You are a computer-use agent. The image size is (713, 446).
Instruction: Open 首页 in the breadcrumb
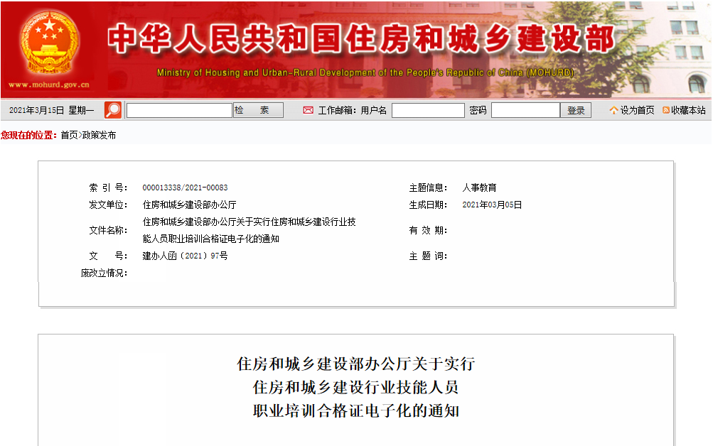click(69, 135)
